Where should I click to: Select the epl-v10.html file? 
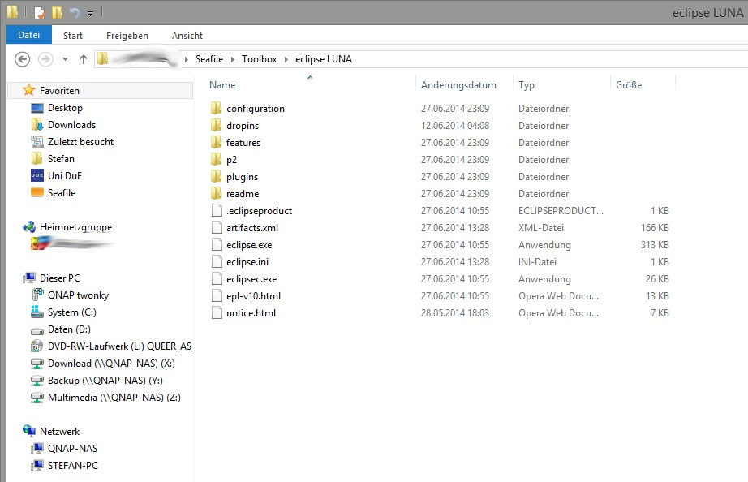[253, 296]
